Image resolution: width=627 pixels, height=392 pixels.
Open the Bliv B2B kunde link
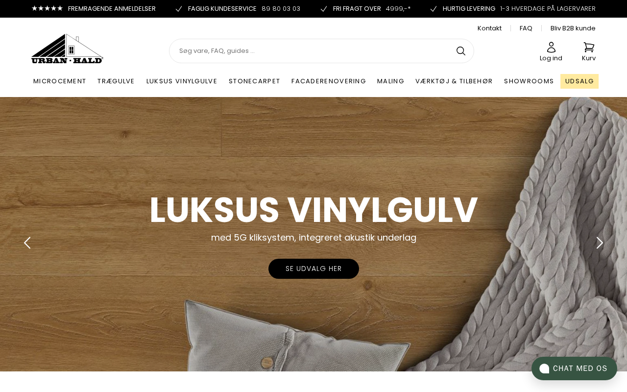573,28
